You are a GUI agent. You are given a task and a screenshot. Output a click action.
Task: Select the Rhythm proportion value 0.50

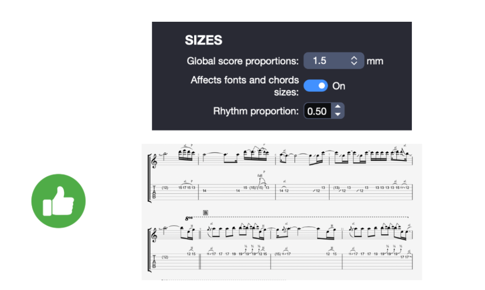point(317,111)
